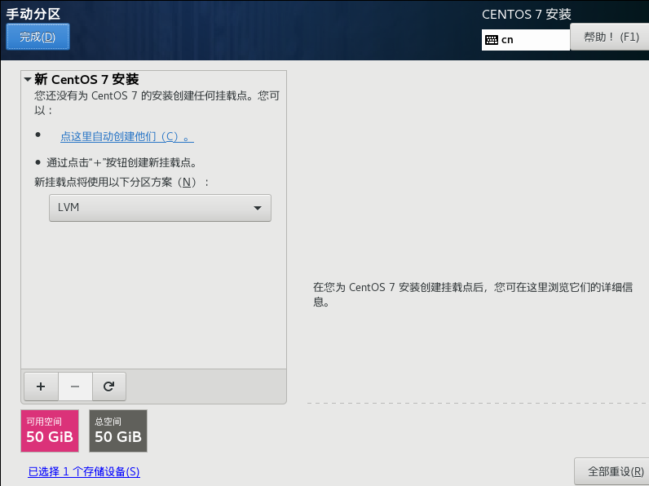Click the cn keyboard layout indicator

click(x=526, y=40)
